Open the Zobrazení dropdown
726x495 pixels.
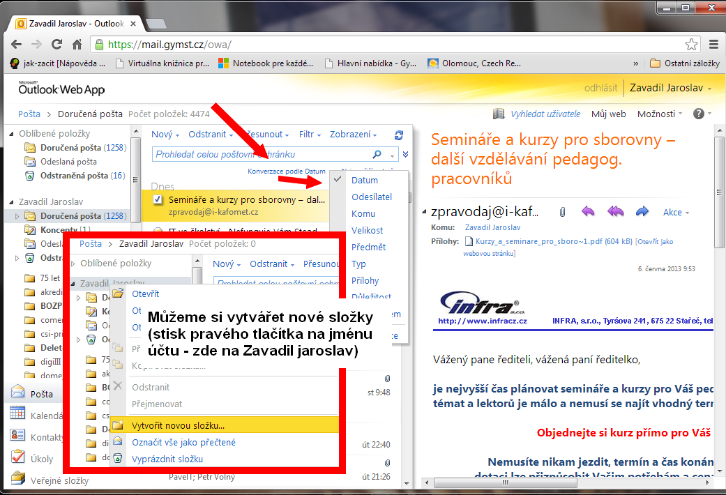tap(354, 135)
